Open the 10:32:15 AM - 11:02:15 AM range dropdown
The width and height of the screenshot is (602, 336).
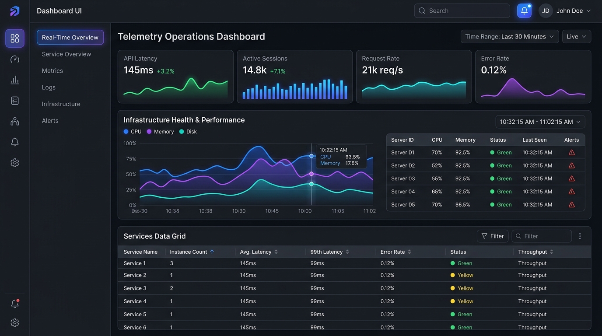[540, 122]
